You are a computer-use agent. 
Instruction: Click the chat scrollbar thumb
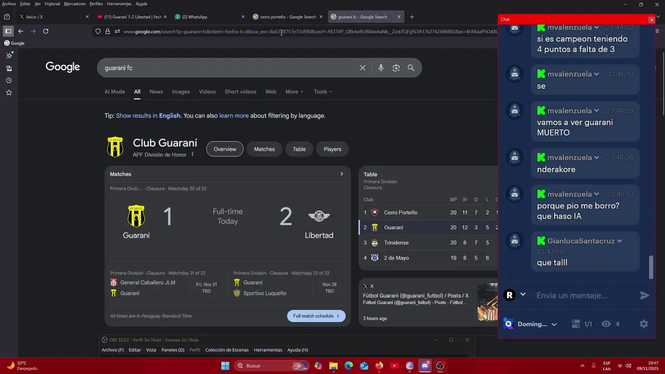pyautogui.click(x=651, y=267)
